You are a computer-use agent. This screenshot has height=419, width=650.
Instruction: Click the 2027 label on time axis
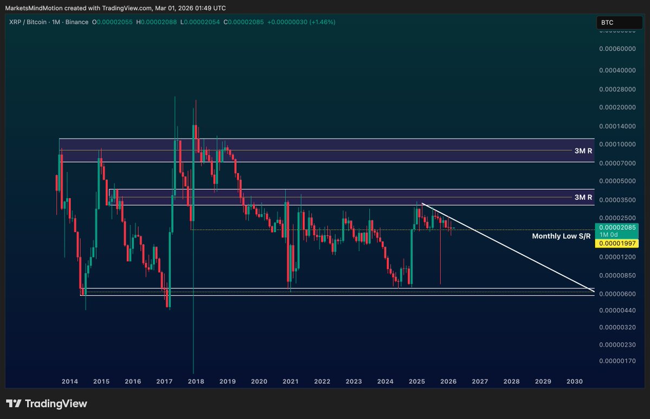(480, 382)
